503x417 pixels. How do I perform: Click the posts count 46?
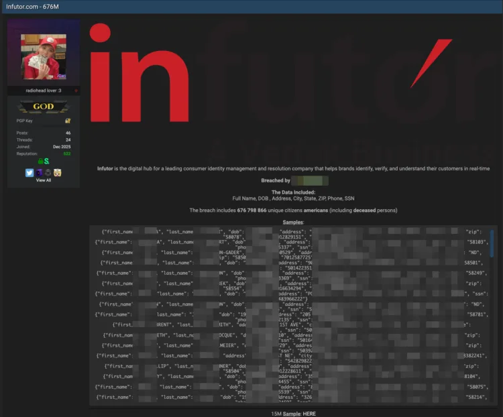click(68, 133)
